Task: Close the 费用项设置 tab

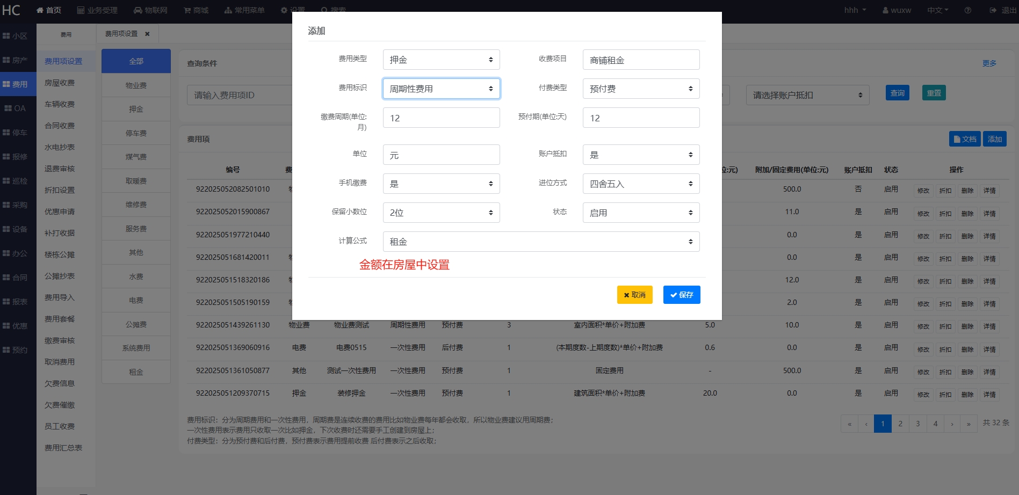Action: [147, 34]
